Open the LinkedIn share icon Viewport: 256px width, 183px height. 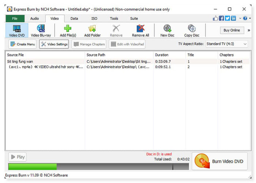click(x=233, y=18)
